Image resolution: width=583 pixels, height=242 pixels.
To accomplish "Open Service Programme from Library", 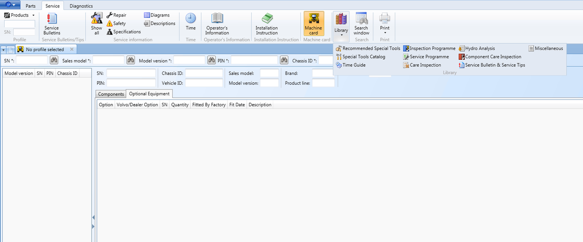I will point(426,57).
